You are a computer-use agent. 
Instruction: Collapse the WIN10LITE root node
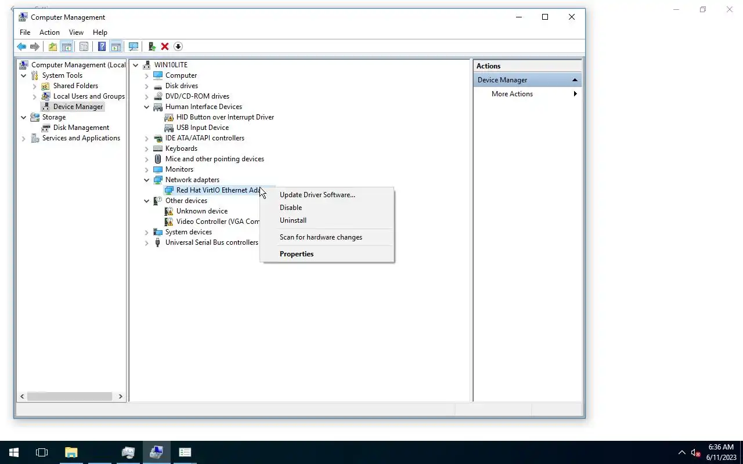click(x=136, y=65)
